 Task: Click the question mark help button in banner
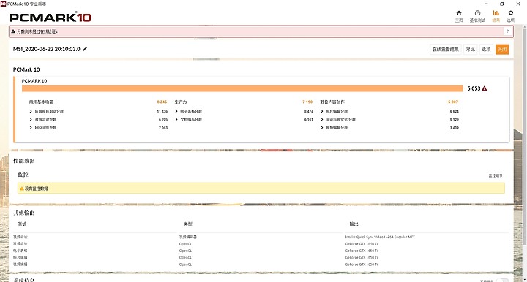tap(507, 31)
